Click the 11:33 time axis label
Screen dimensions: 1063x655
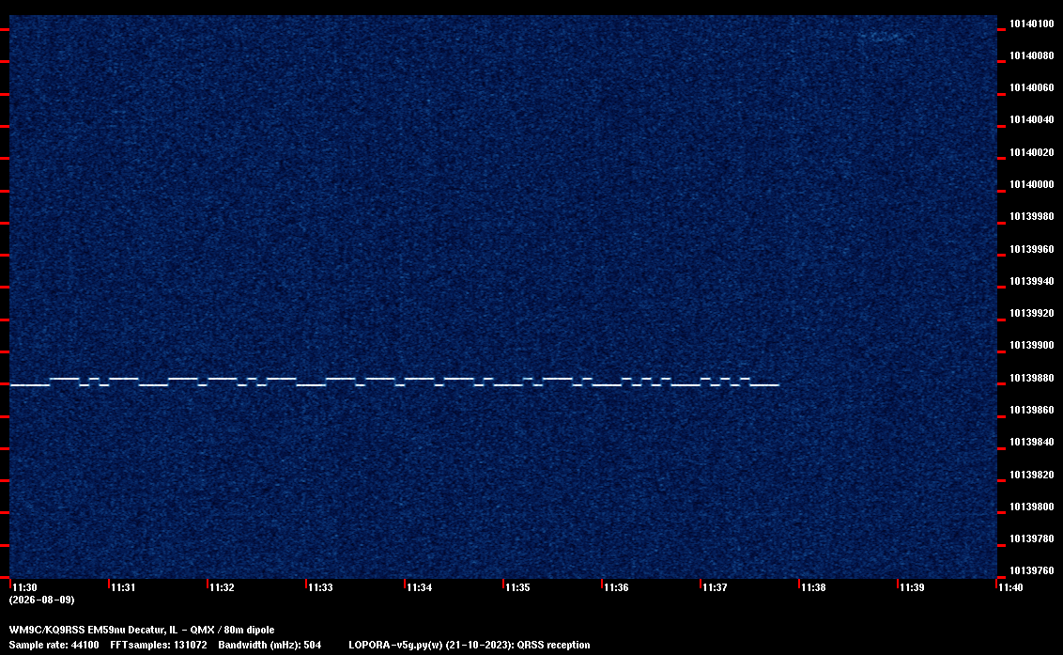(x=320, y=587)
